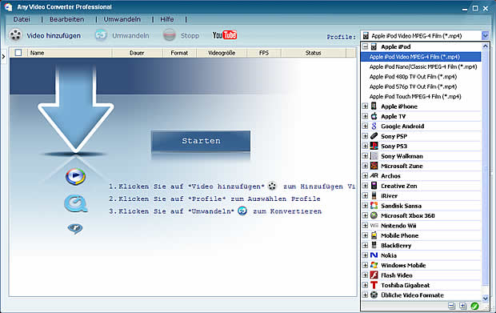Click the Sony Walkman icon
The image size is (496, 313).
coord(374,156)
